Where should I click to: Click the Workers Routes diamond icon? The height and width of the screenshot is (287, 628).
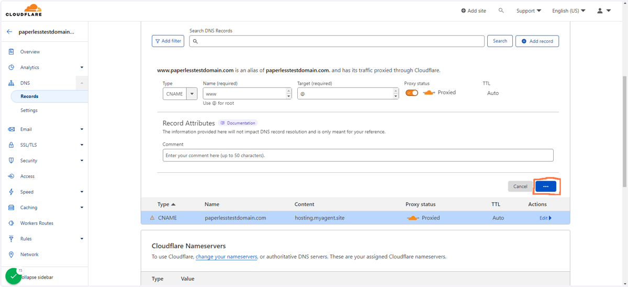(x=11, y=223)
